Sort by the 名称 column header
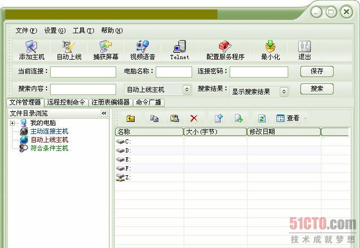 coord(149,132)
